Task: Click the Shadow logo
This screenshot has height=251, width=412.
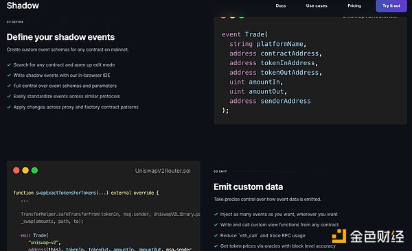Action: (x=23, y=5)
